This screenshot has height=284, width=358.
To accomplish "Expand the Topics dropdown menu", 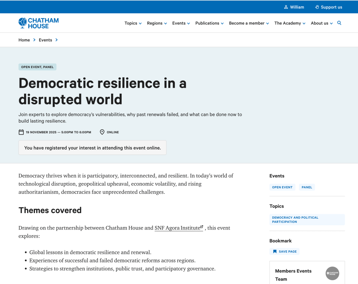I will [x=133, y=23].
